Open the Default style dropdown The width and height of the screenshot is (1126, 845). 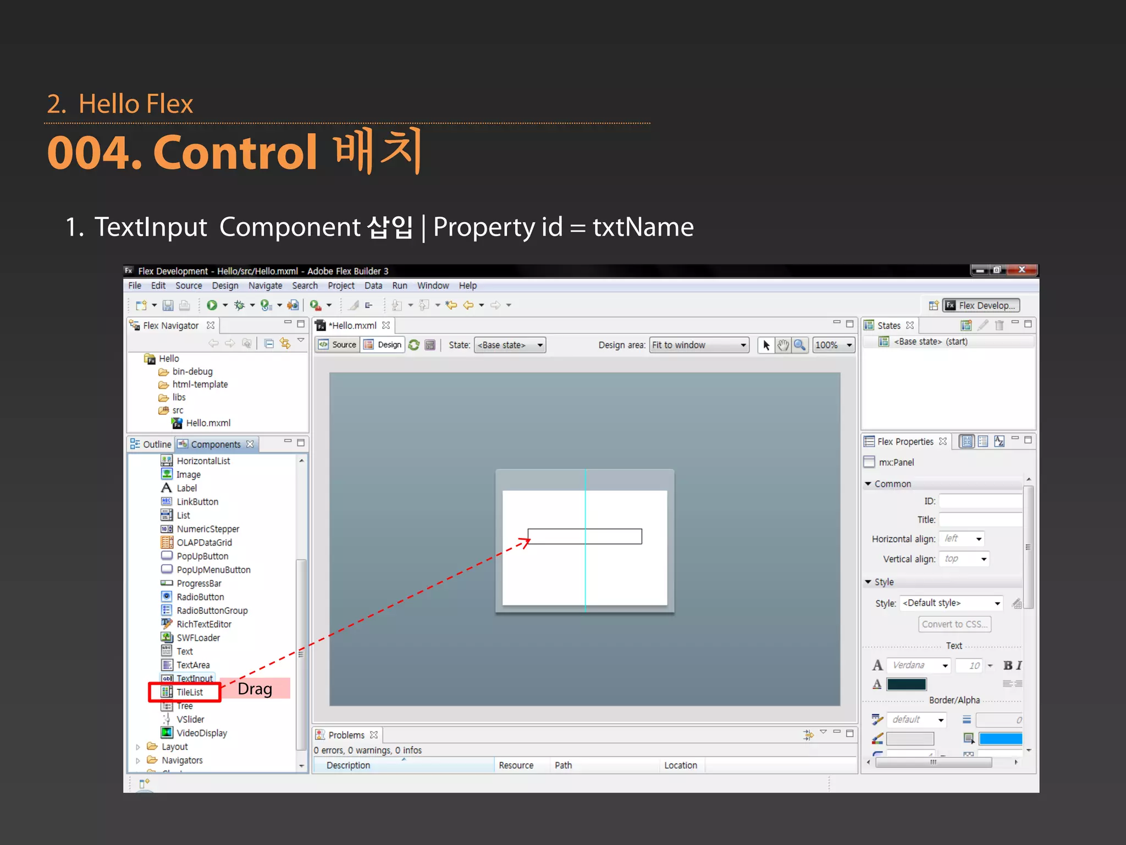coord(951,603)
